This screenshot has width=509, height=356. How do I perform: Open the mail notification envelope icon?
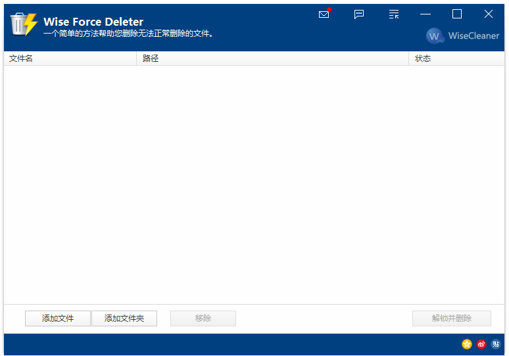point(324,14)
